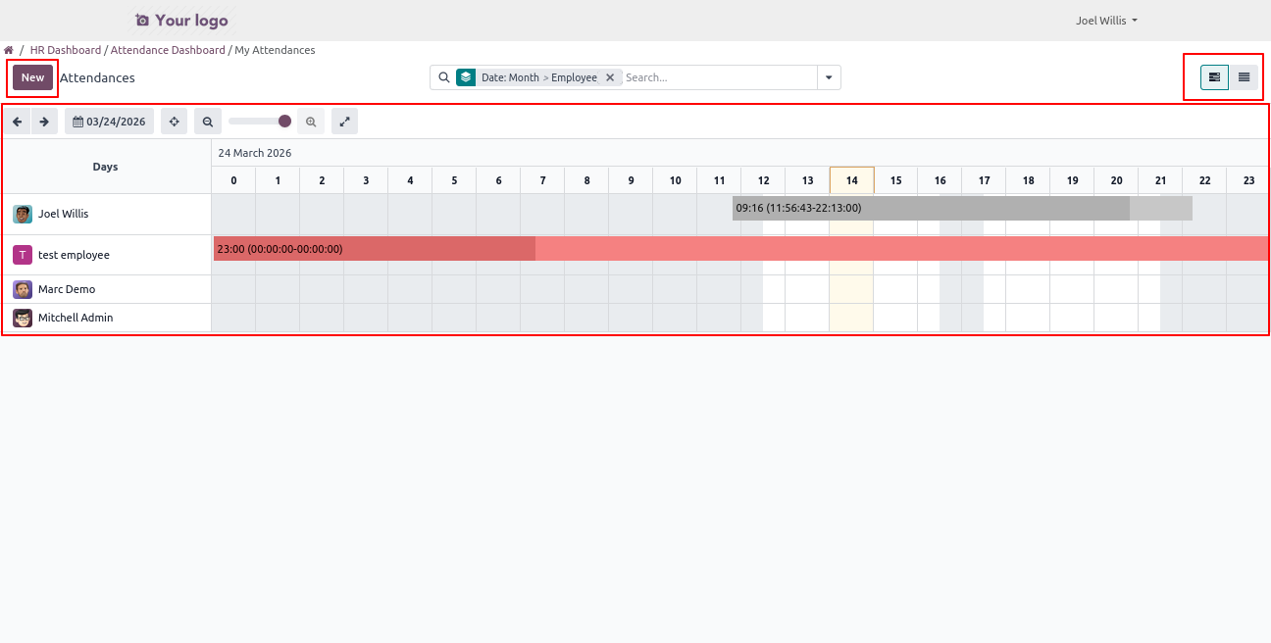Go to previous day with left arrow
1271x643 pixels.
[x=17, y=122]
